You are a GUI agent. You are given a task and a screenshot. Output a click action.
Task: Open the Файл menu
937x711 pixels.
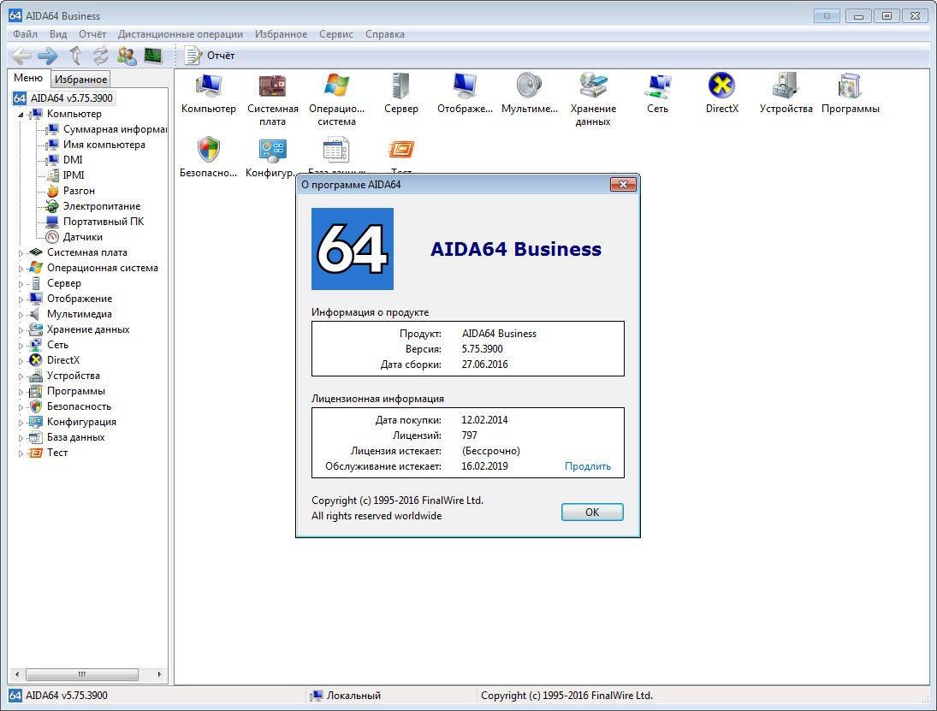25,34
